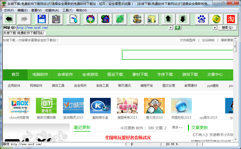Viewport: 241px width, 149px height.
Task: Click the folder with document icon
Action: tap(152, 19)
